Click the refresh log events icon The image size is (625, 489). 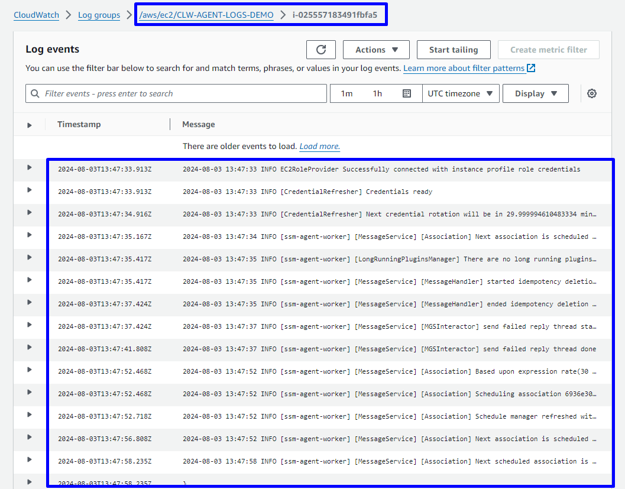tap(320, 50)
